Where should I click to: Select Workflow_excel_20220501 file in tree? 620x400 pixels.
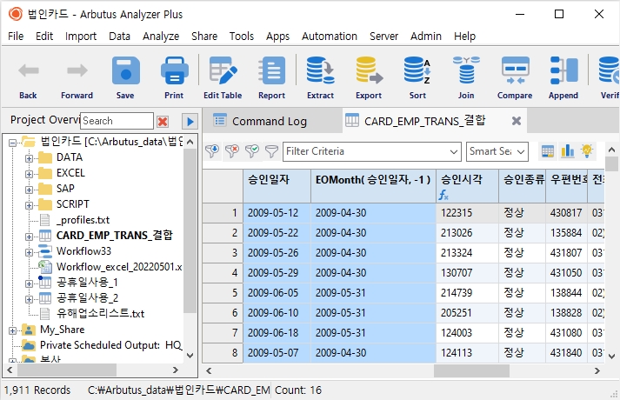point(118,267)
